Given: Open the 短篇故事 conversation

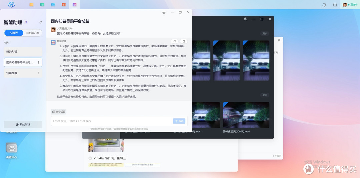Looking at the screenshot, I should pyautogui.click(x=23, y=73).
